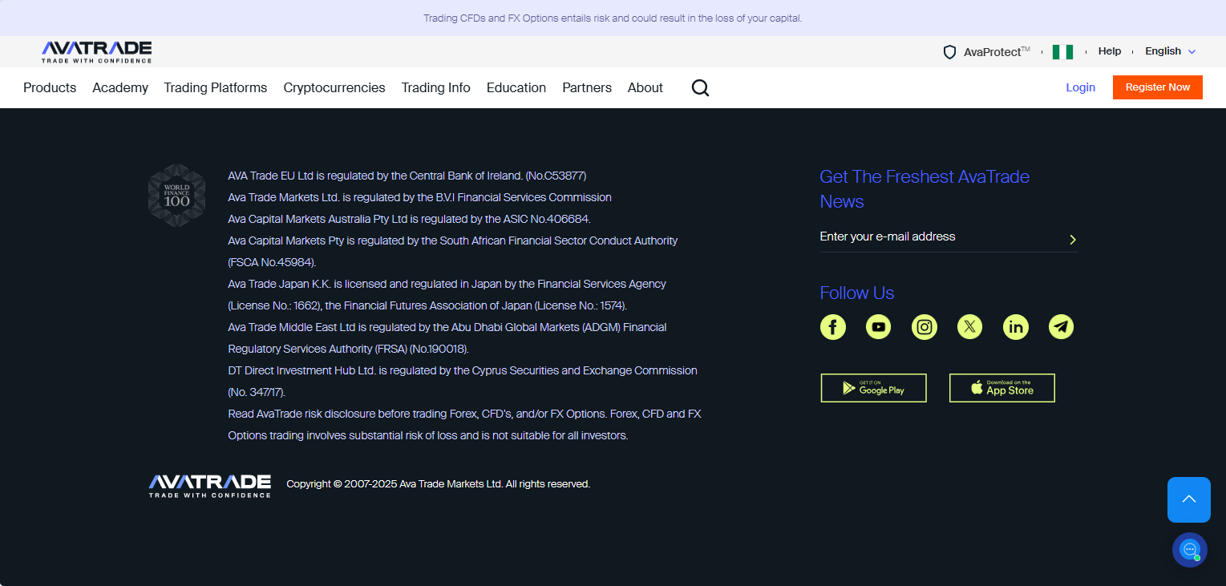
Task: Open the Products menu
Action: pyautogui.click(x=50, y=88)
